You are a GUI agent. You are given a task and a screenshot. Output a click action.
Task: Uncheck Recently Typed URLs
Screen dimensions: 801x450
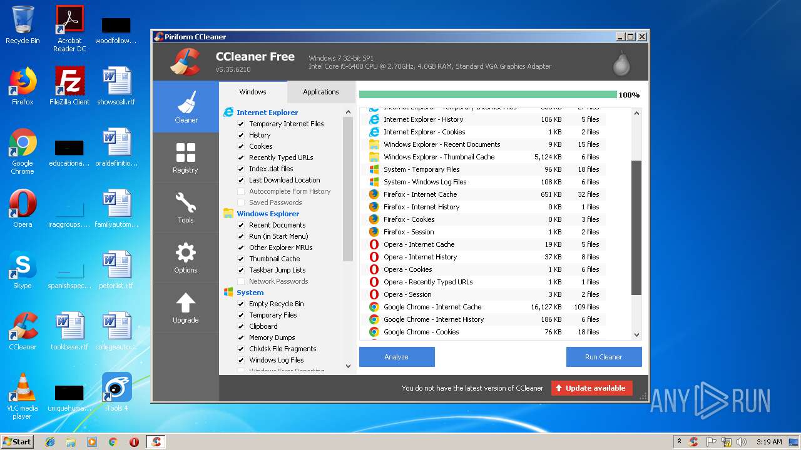[x=241, y=157]
